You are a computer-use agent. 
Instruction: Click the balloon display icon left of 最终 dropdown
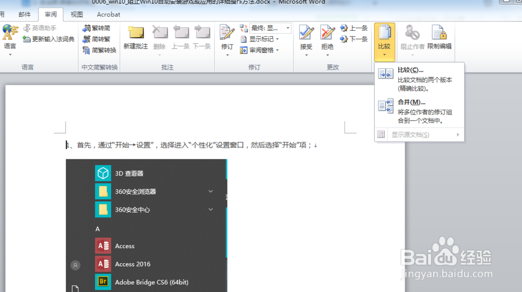pyautogui.click(x=244, y=28)
